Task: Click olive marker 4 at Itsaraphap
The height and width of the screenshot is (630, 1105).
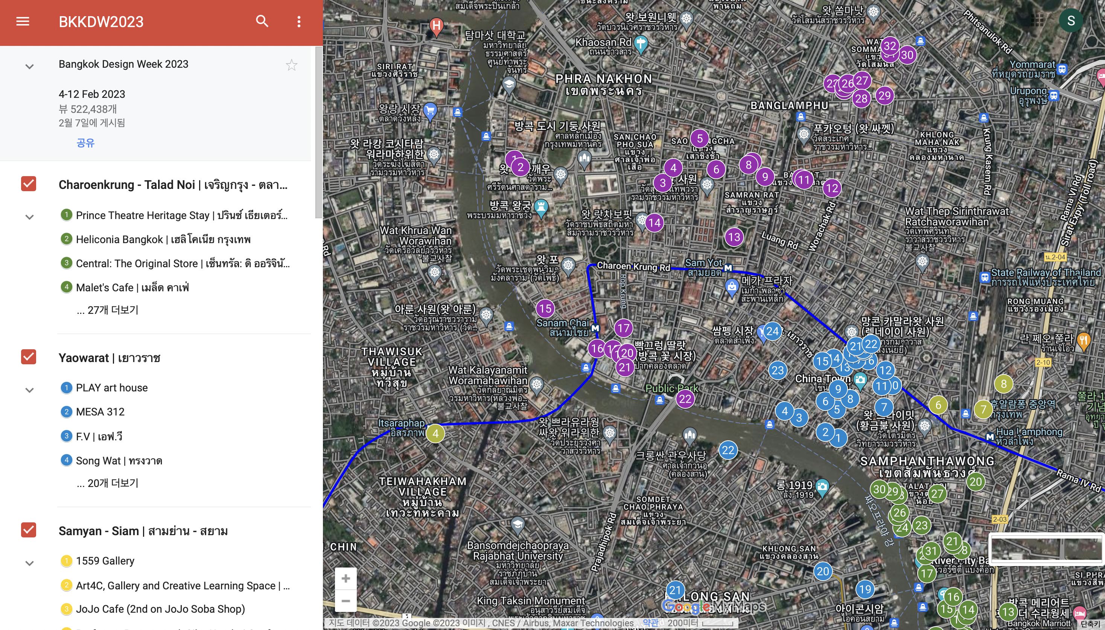Action: pos(435,433)
